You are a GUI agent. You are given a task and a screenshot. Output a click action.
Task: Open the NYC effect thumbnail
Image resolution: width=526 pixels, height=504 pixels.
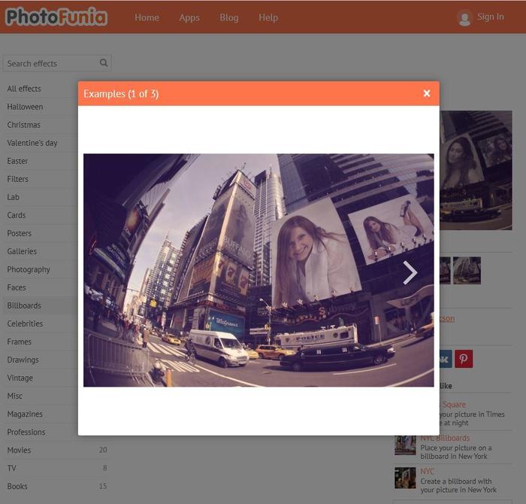click(405, 478)
